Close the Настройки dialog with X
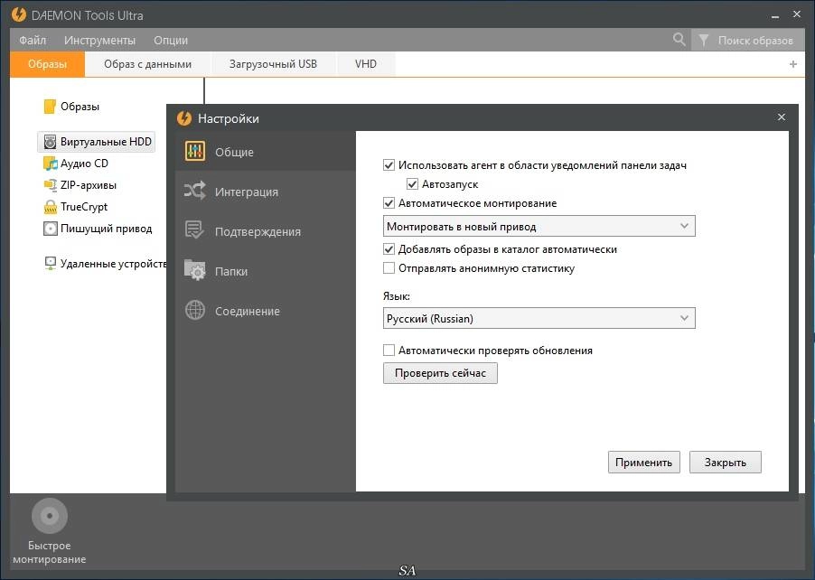 [x=782, y=117]
